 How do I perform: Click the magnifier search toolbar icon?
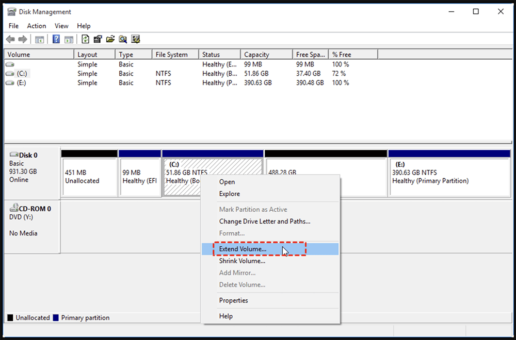click(123, 39)
